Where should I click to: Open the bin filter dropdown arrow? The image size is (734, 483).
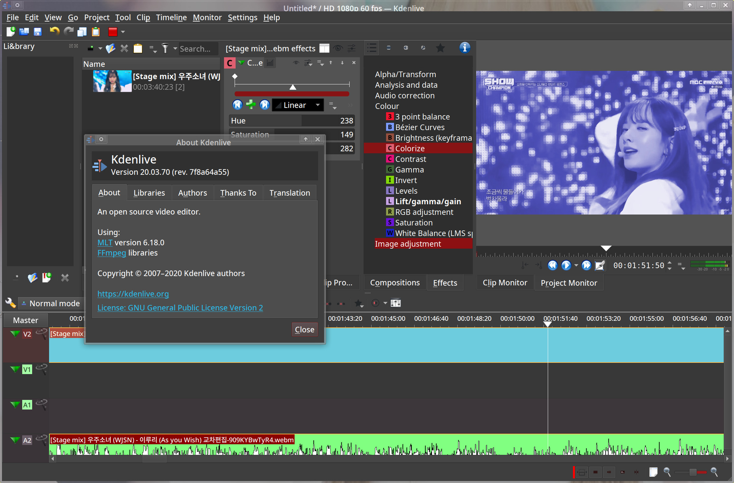[175, 49]
